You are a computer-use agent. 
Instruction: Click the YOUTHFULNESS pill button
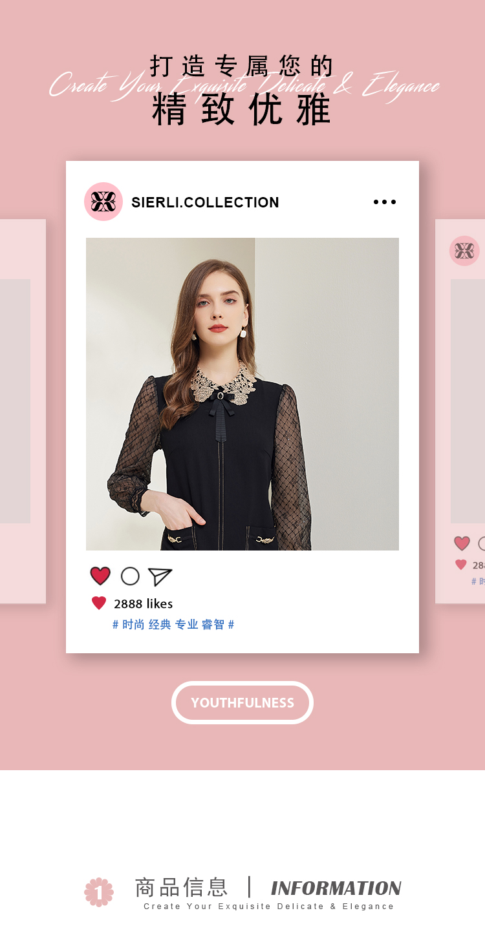point(242,703)
